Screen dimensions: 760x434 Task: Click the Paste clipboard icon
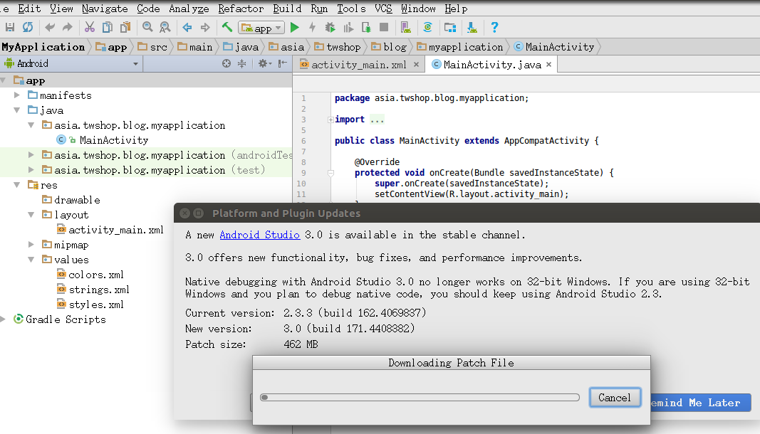(125, 28)
